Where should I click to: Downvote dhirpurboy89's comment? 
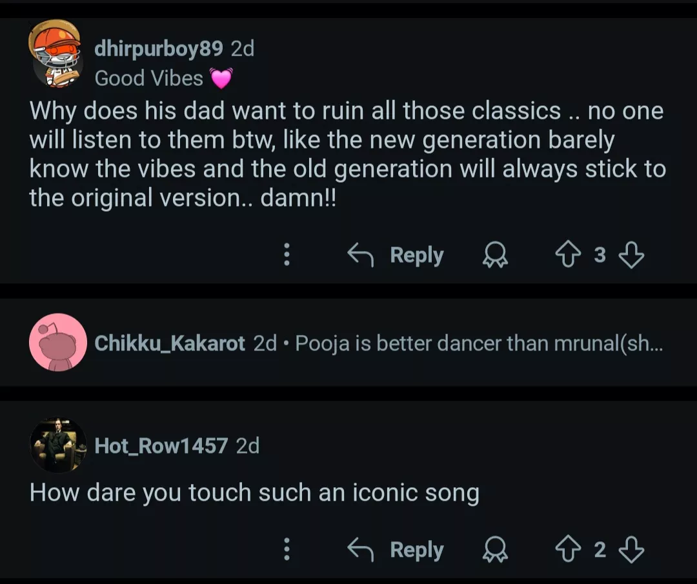coord(631,256)
